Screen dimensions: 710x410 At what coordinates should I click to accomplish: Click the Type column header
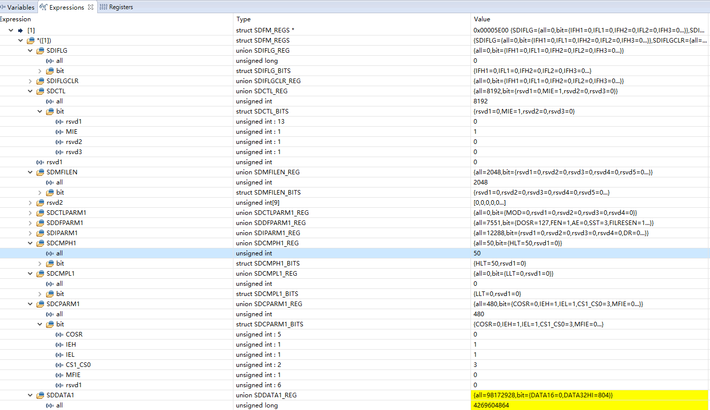coord(244,19)
